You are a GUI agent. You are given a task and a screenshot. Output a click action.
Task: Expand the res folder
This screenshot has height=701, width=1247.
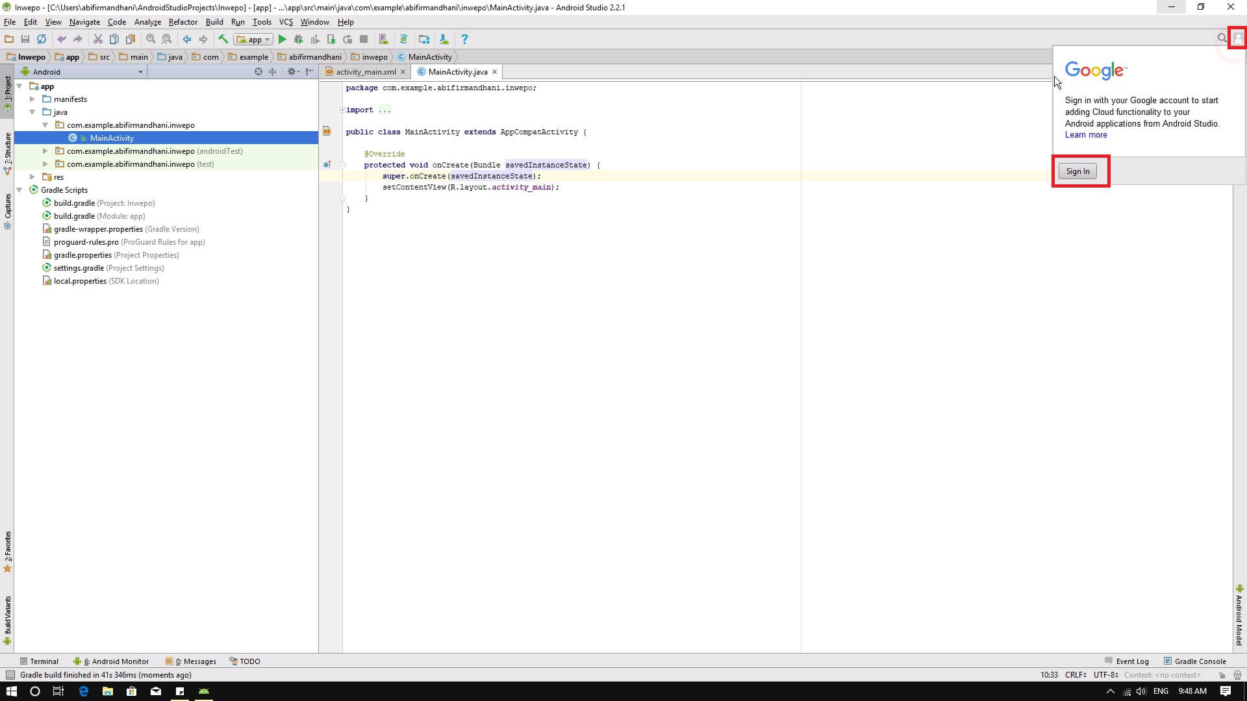(x=32, y=177)
